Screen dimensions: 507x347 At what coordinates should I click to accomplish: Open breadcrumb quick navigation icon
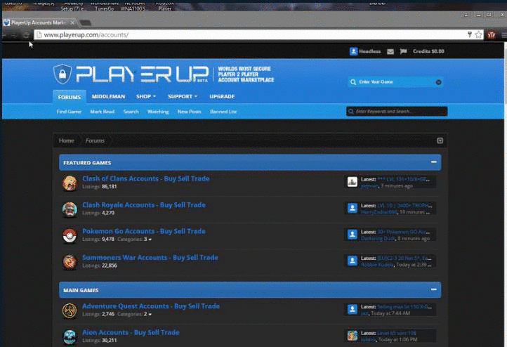[440, 140]
